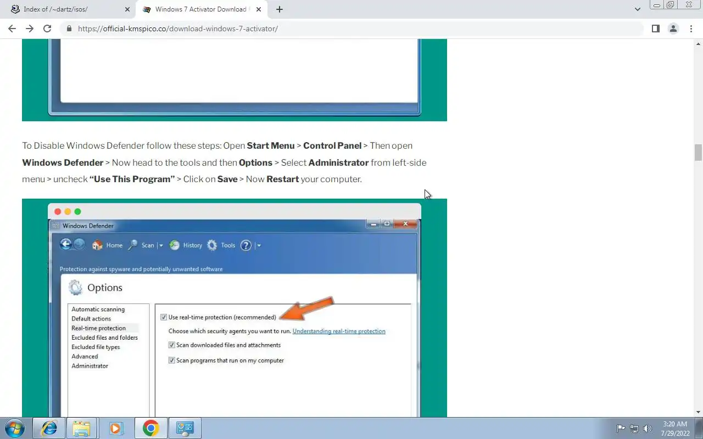
Task: Select Excluded files and folders option
Action: (104, 337)
